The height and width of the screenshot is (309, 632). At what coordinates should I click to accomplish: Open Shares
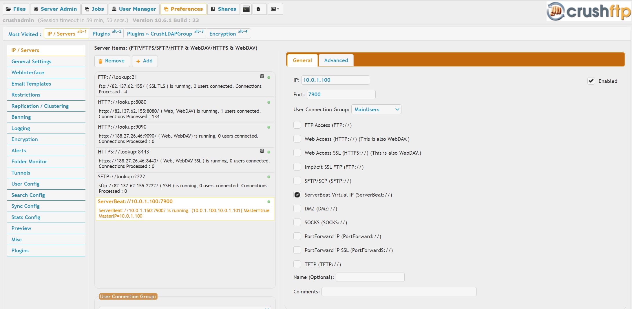(x=224, y=9)
